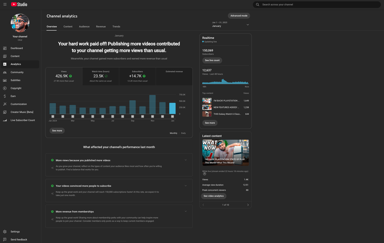Click the Community sidebar icon
Image resolution: width=384 pixels, height=243 pixels.
(5, 72)
